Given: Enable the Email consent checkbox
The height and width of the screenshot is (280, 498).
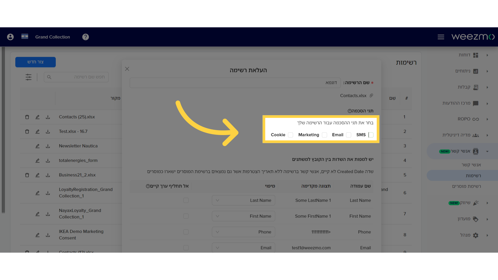Looking at the screenshot, I should pos(348,134).
